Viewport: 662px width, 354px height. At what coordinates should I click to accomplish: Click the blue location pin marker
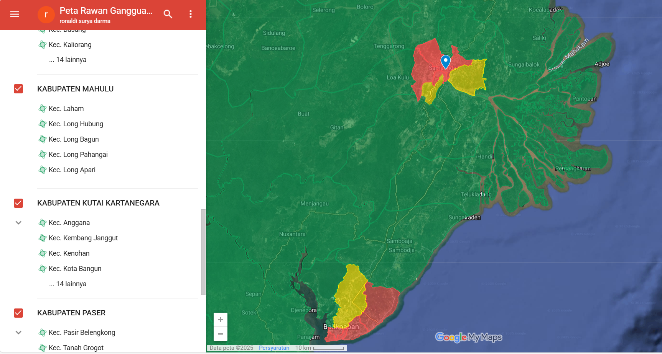[x=445, y=61]
